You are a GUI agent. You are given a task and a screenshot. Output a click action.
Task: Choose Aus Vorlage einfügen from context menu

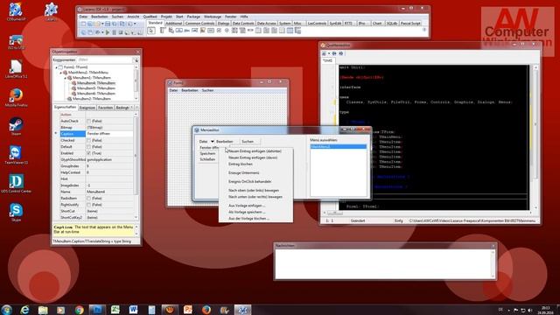tap(247, 206)
